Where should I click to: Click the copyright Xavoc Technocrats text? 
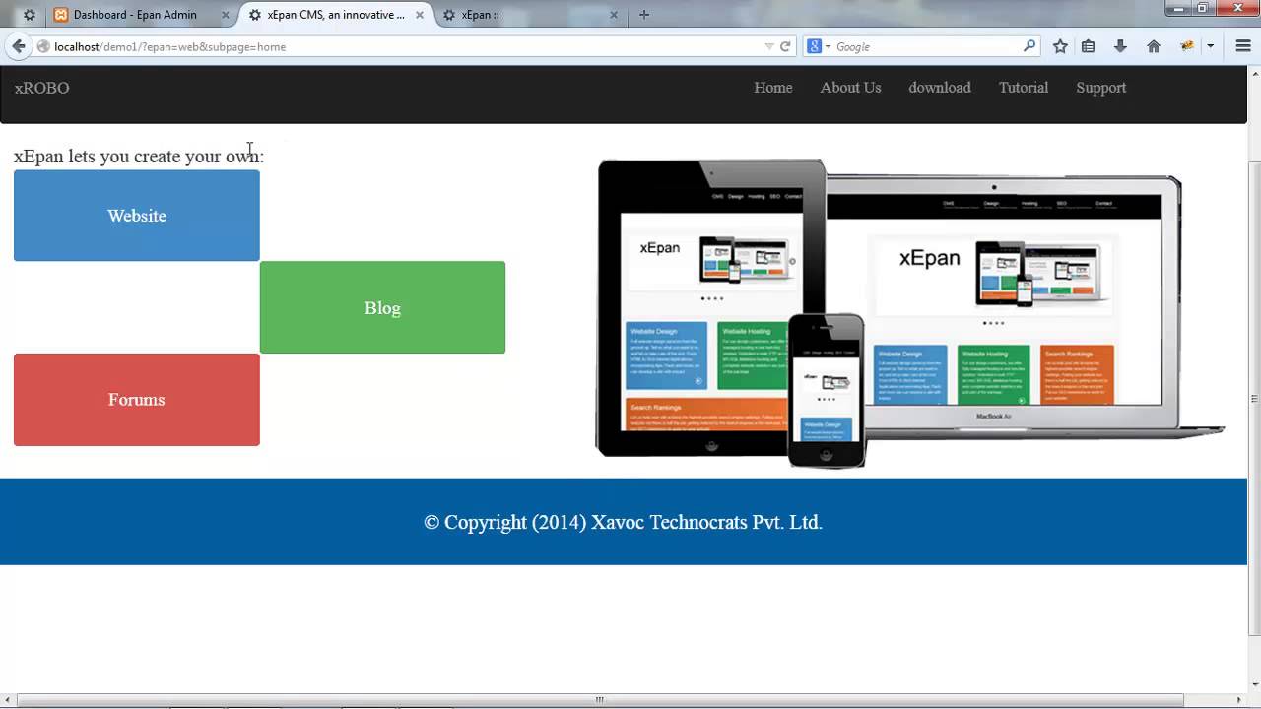tap(623, 522)
